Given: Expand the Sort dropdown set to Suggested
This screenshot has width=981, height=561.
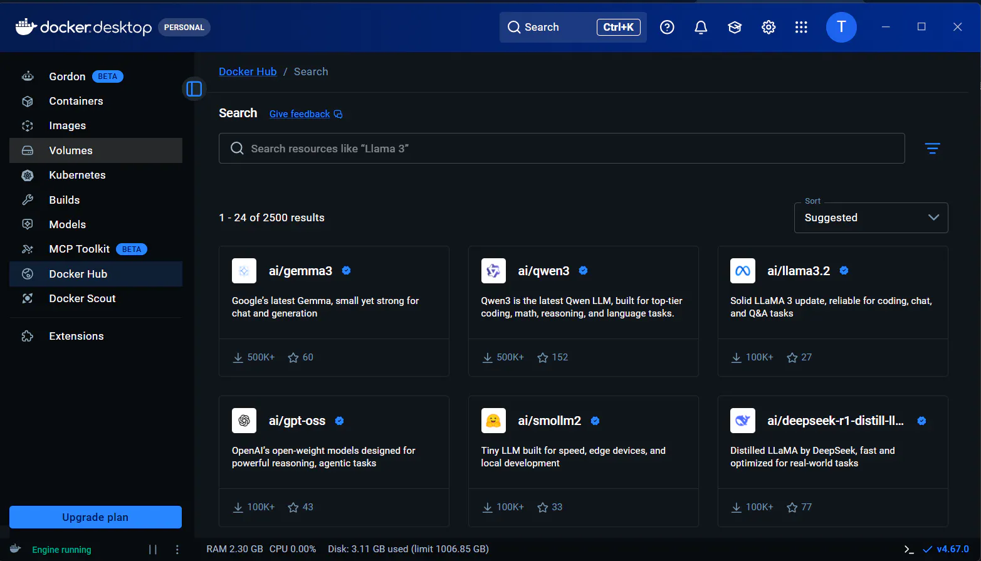Looking at the screenshot, I should coord(871,218).
